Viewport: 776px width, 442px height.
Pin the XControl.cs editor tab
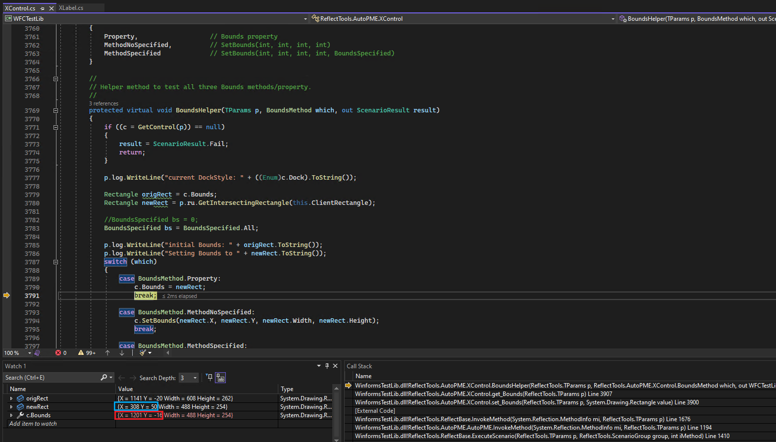point(43,8)
